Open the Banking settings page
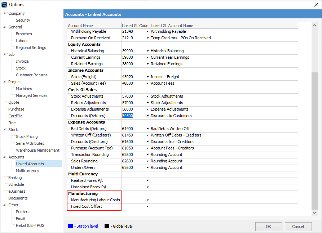This screenshot has width=322, height=233. click(x=15, y=177)
